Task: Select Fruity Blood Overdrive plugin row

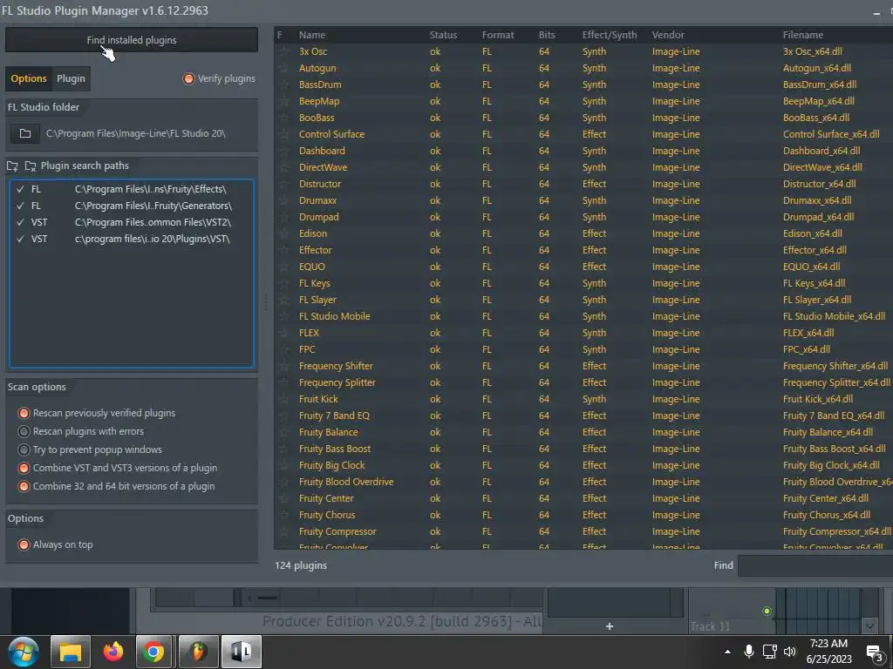Action: [x=583, y=482]
